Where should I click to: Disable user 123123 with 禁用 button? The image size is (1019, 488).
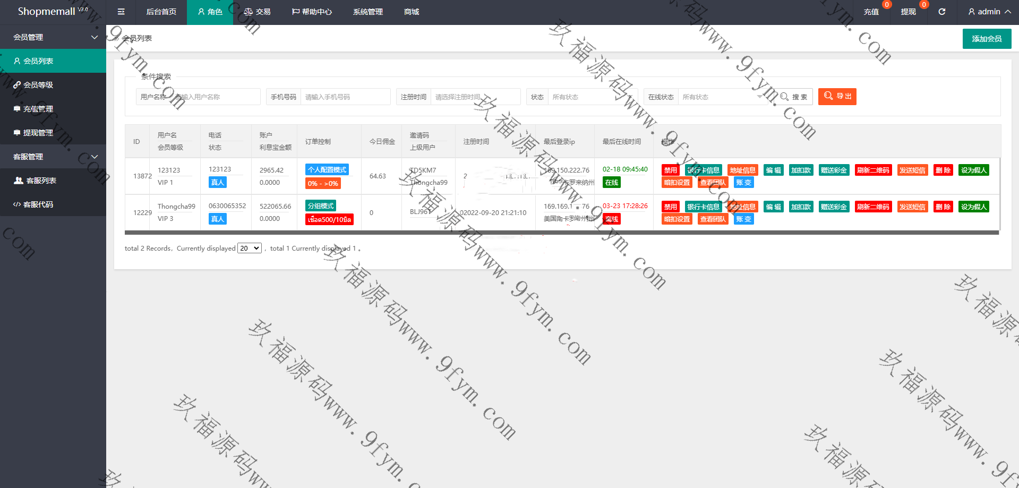[670, 170]
